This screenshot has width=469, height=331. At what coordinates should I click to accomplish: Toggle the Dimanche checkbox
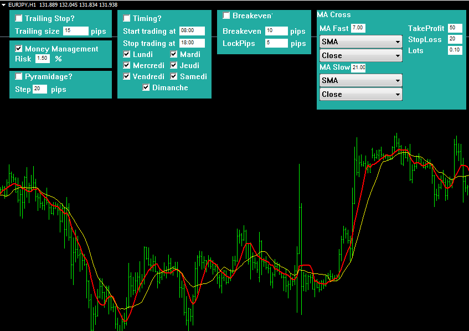pos(146,87)
